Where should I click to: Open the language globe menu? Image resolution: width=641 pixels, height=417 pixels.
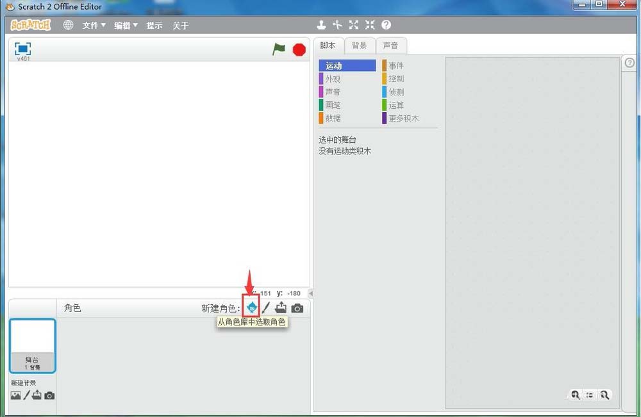[x=68, y=24]
